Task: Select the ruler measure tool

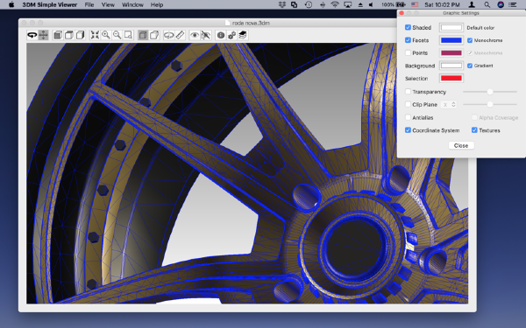Action: click(x=180, y=35)
